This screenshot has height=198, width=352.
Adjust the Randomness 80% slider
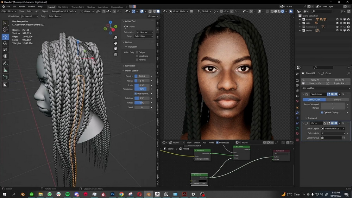[142, 89]
